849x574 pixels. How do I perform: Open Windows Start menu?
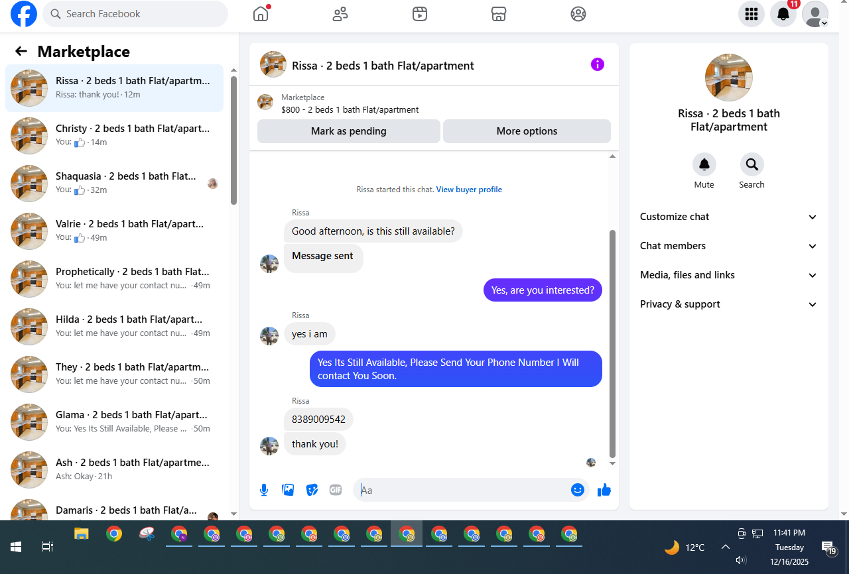[16, 547]
